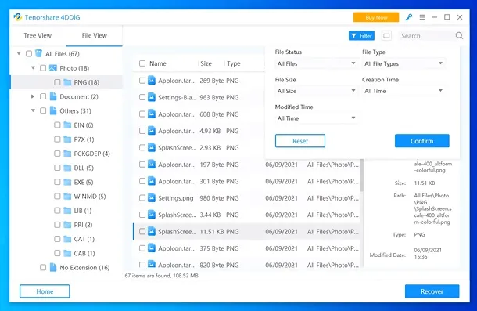
Task: Check the PNG (18) folder checkbox
Action: click(57, 82)
